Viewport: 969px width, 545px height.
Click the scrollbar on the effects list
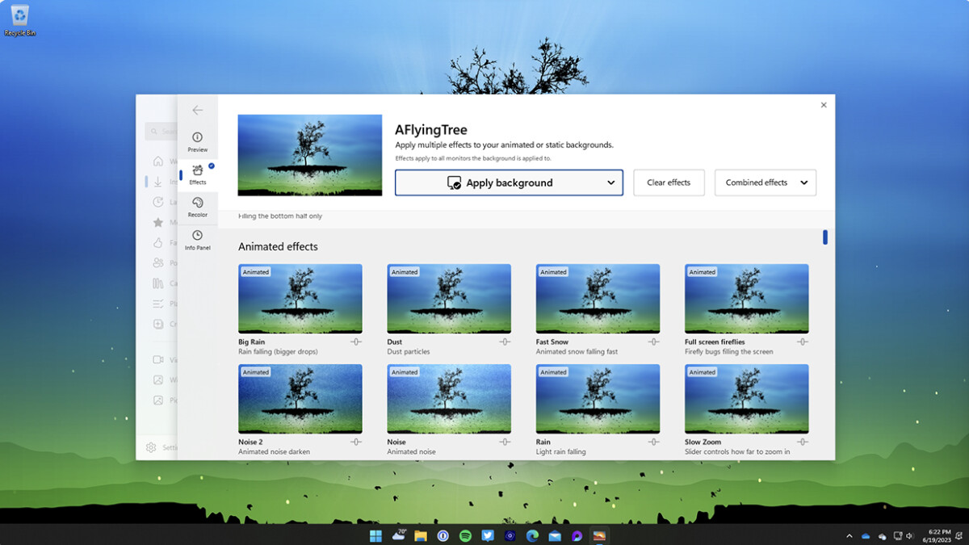[x=824, y=237]
